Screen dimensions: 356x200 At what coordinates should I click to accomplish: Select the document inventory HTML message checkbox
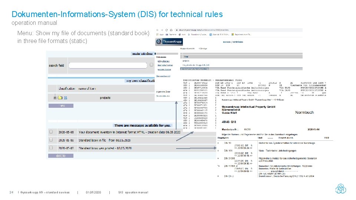51,132
